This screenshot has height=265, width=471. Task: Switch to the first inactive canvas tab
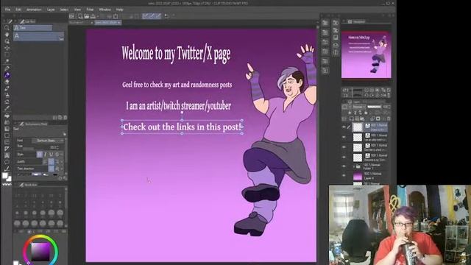pos(81,23)
